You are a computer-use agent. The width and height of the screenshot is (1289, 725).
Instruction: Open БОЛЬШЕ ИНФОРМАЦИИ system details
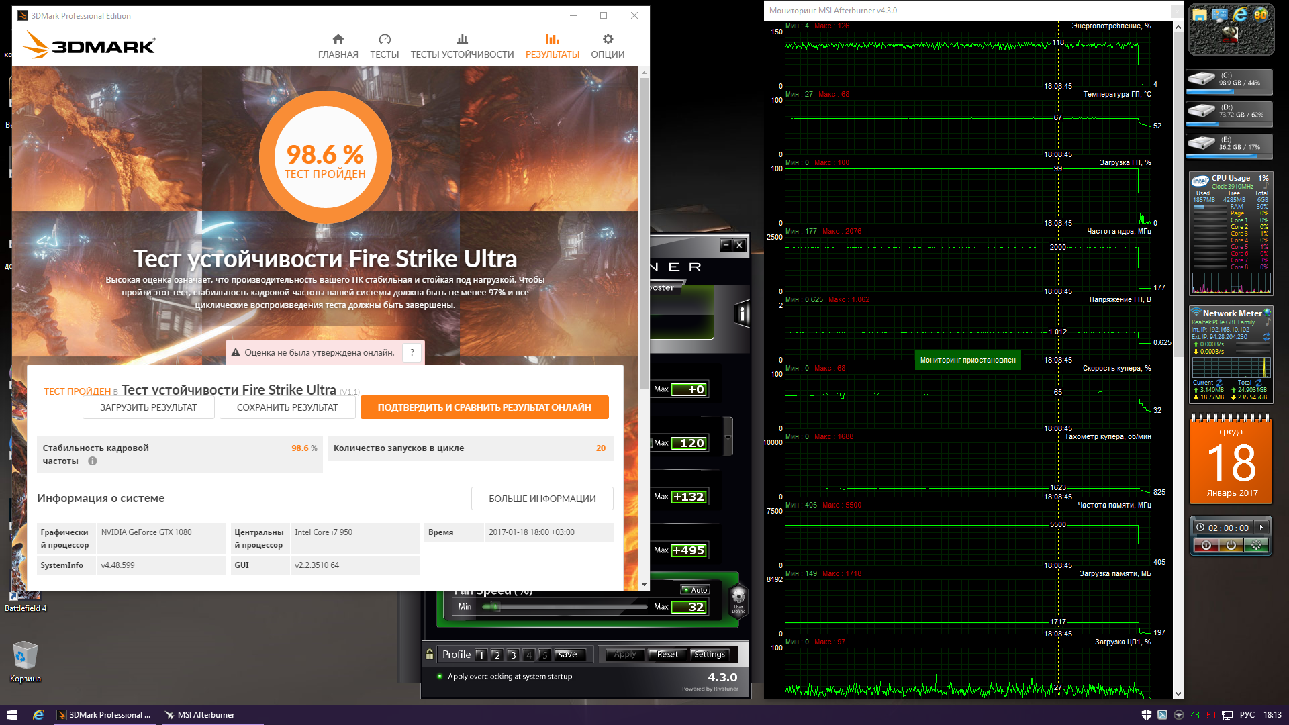pyautogui.click(x=542, y=499)
